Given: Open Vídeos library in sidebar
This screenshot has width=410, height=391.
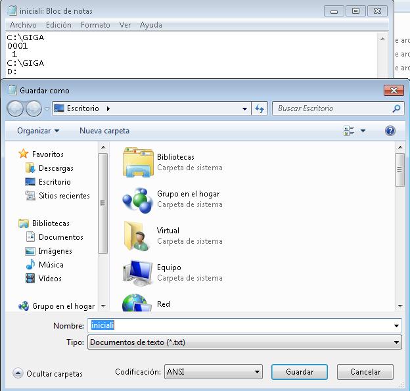Looking at the screenshot, I should pos(50,279).
